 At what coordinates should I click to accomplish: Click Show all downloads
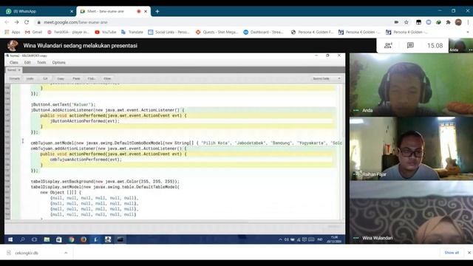click(452, 253)
